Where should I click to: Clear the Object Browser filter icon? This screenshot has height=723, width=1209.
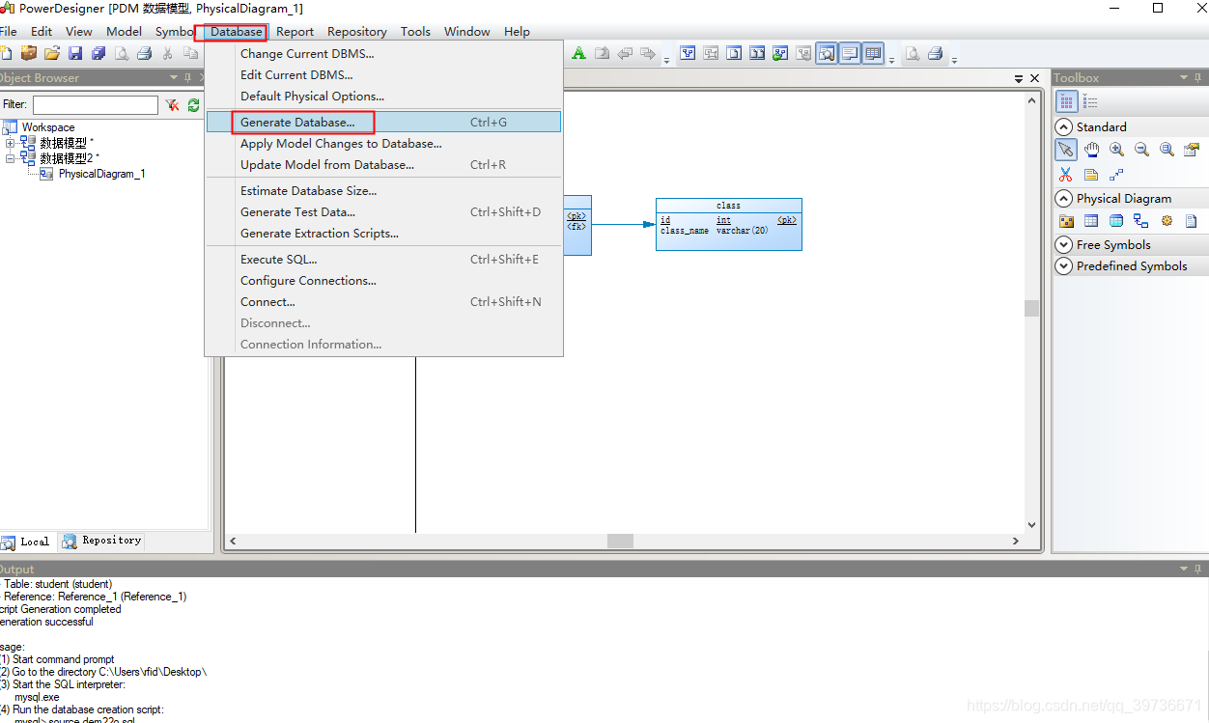172,105
